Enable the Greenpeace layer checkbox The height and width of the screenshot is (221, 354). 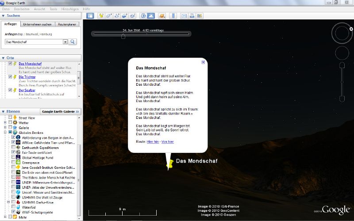click(x=13, y=162)
